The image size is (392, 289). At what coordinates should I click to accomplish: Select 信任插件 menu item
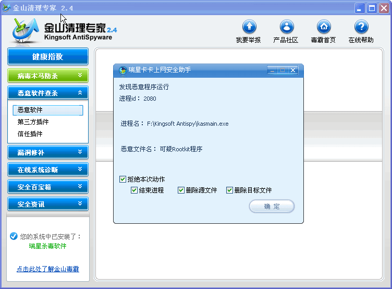30,134
